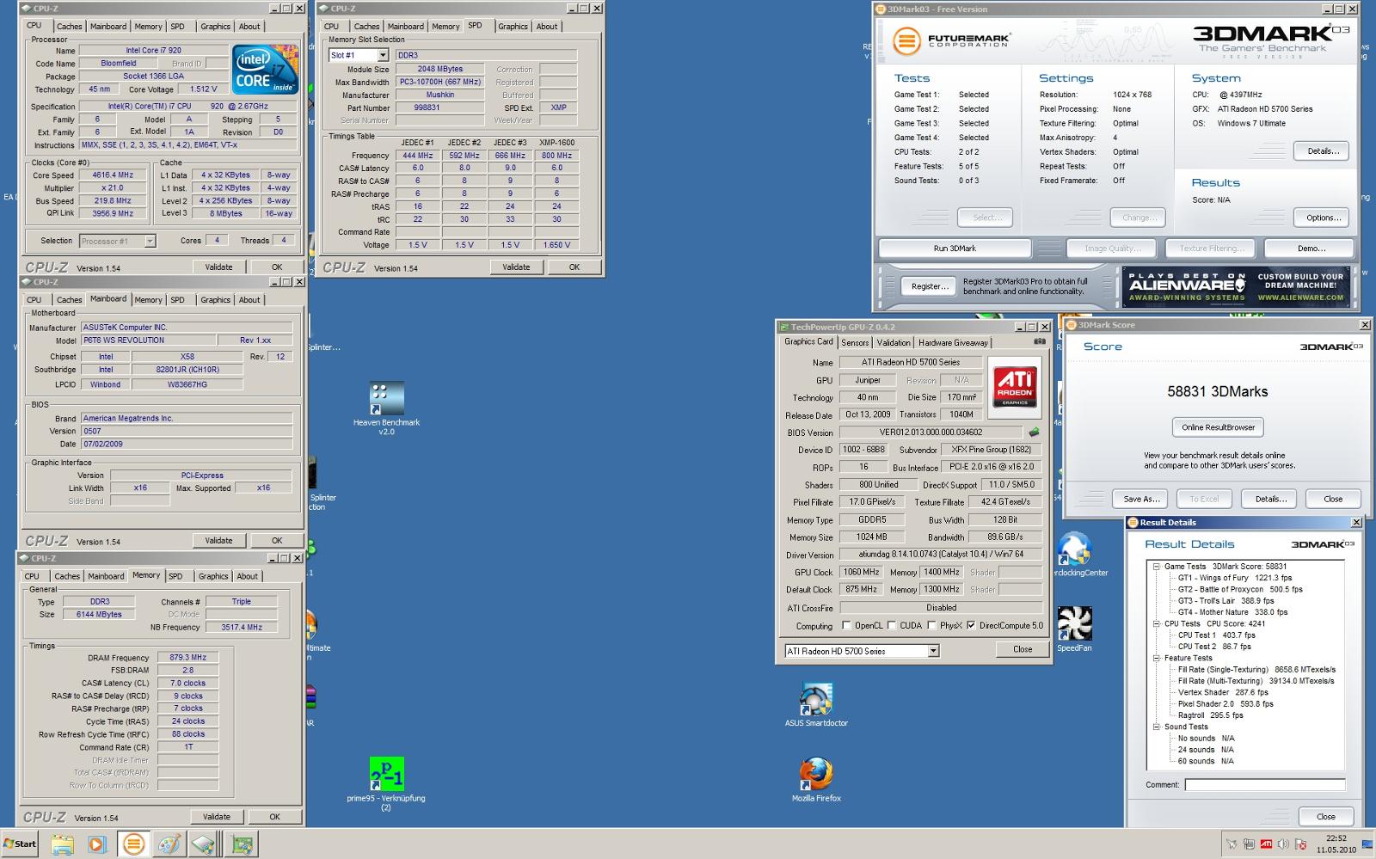Enable the CUDA checkbox in GPU-Z
Image resolution: width=1376 pixels, height=859 pixels.
point(892,625)
